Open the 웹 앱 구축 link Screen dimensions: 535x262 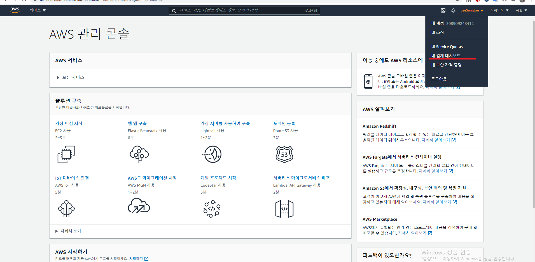(137, 123)
